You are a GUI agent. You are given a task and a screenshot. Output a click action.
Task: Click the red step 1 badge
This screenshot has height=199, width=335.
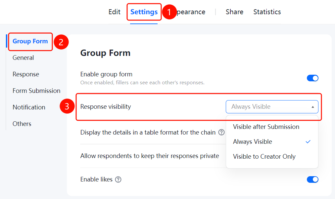[x=169, y=12]
